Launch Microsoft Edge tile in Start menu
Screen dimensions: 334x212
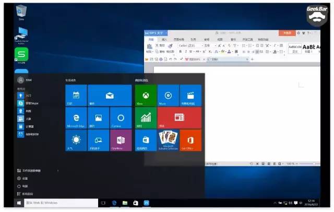(76, 118)
